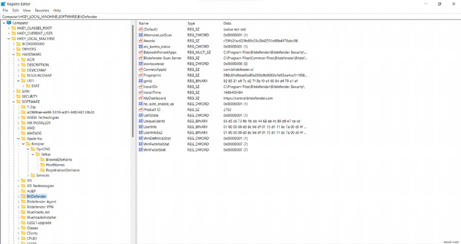Select the atc_karma_status value icon

tap(141, 47)
